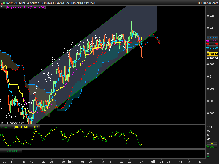Click the red 0,91350 price tag
The height and width of the screenshot is (164, 219).
coord(212,44)
